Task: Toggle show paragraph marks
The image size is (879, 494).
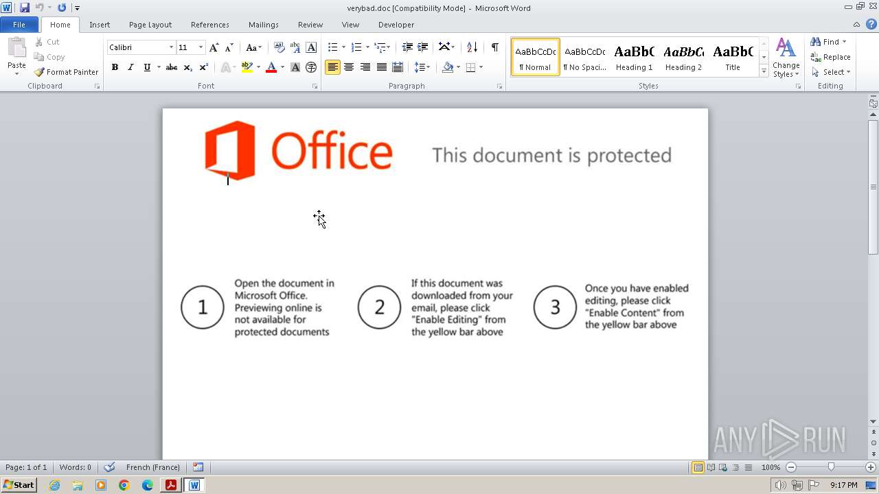Action: 494,47
